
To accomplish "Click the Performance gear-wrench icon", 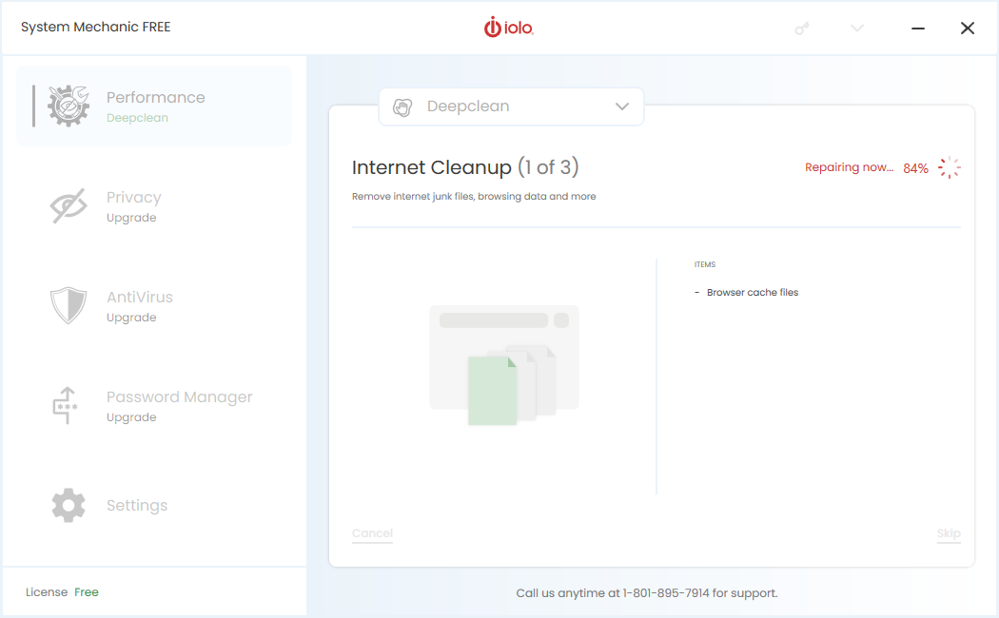I will pyautogui.click(x=69, y=106).
